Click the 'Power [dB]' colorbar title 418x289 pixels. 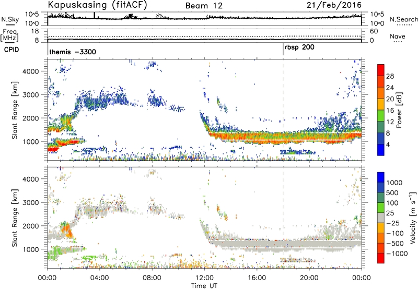tap(399, 110)
